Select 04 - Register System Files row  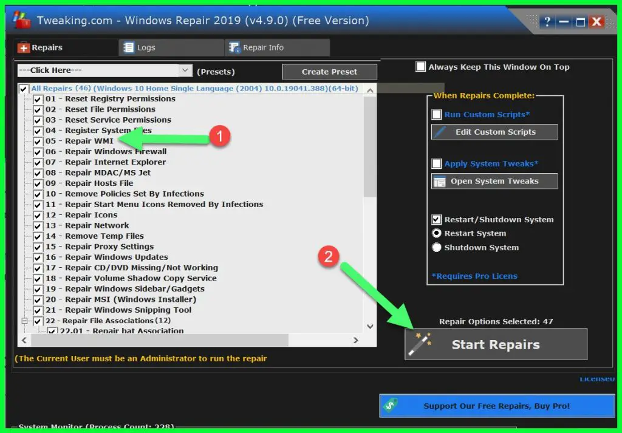click(x=98, y=131)
